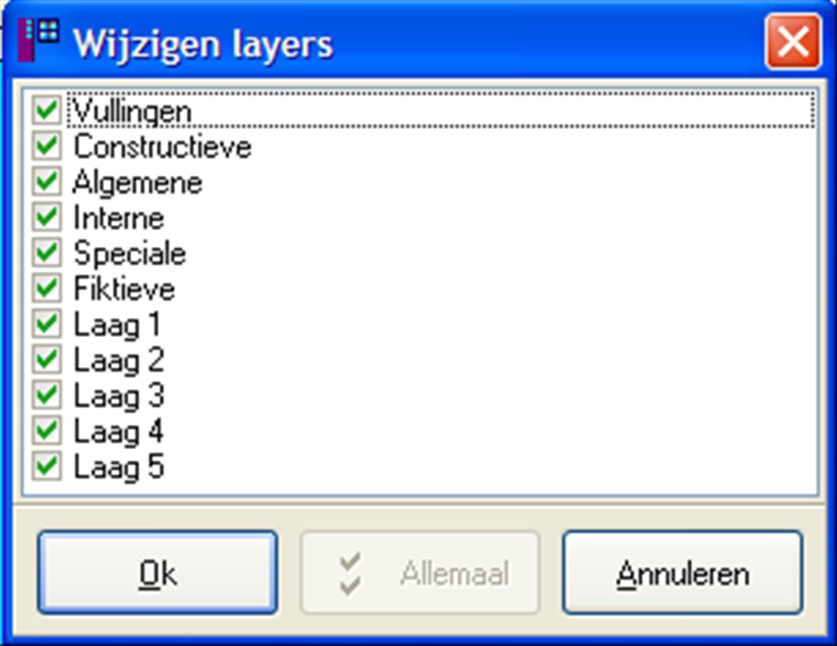837x646 pixels.
Task: Toggle the Constructieve layer checkbox
Action: (x=46, y=145)
